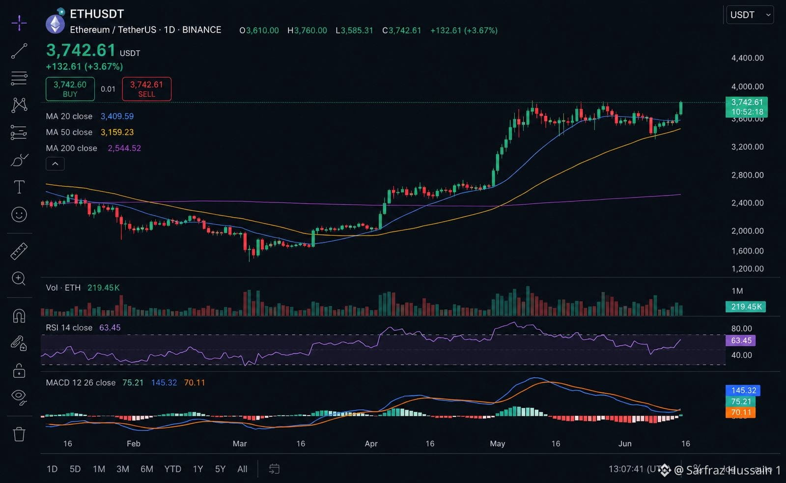
Task: Click the 0.01 spread value
Action: point(108,89)
